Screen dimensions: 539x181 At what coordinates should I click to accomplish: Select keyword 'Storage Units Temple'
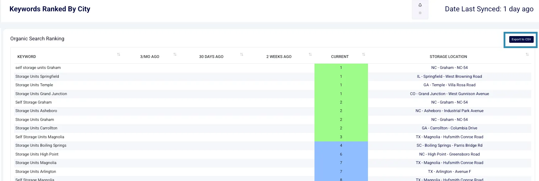point(34,85)
